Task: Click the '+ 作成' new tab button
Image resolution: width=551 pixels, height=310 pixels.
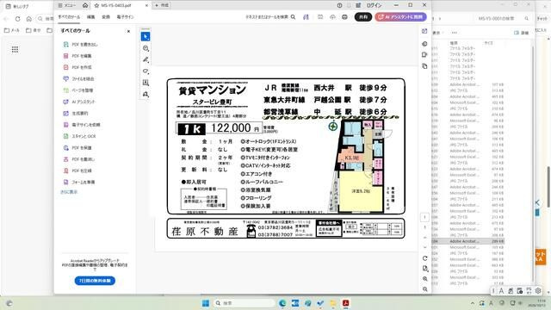Action: click(162, 5)
